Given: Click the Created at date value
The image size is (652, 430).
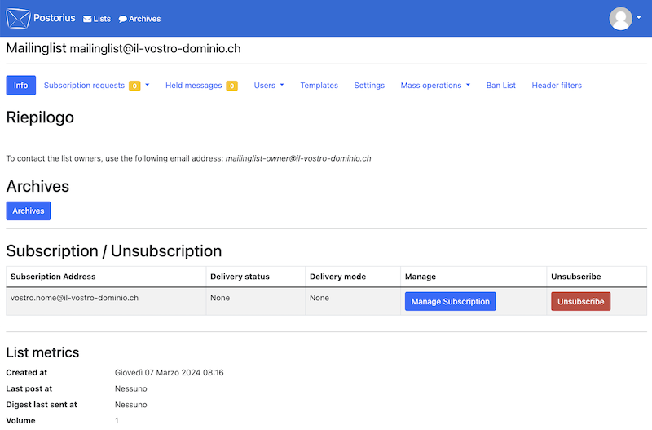Looking at the screenshot, I should coord(170,373).
